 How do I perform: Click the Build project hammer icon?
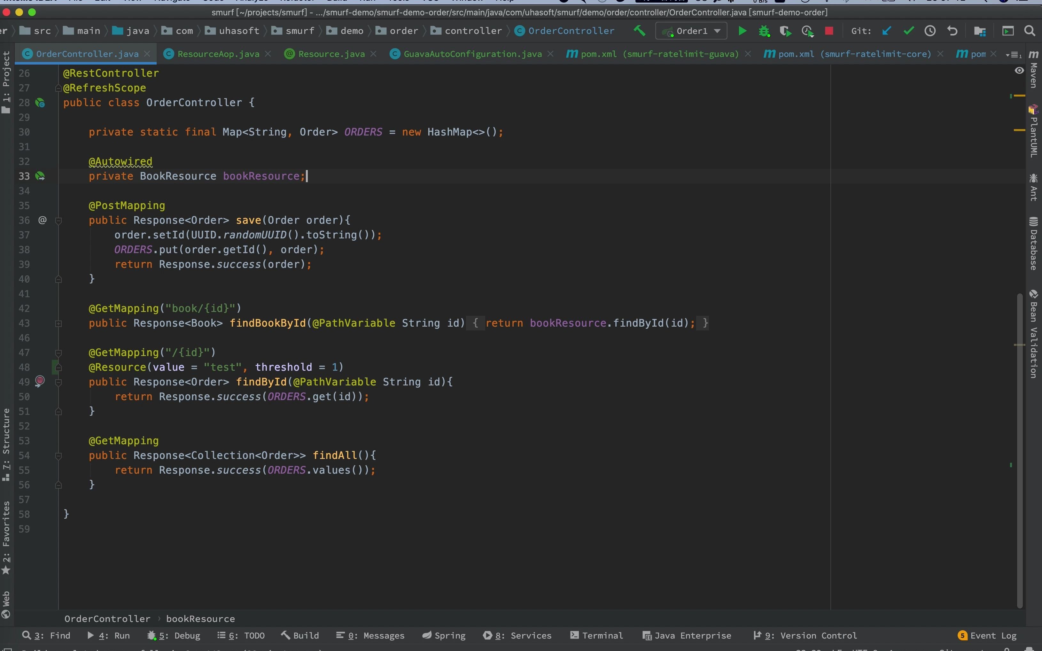(639, 31)
